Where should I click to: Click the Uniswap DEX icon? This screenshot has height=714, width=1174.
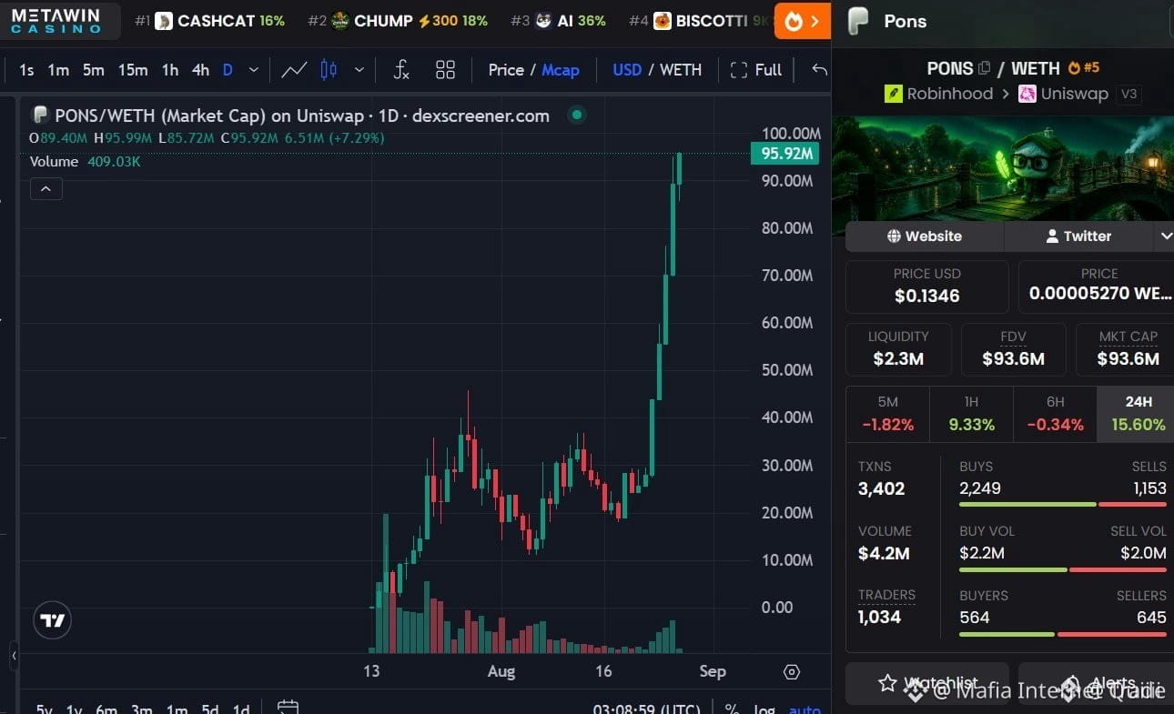tap(1027, 94)
